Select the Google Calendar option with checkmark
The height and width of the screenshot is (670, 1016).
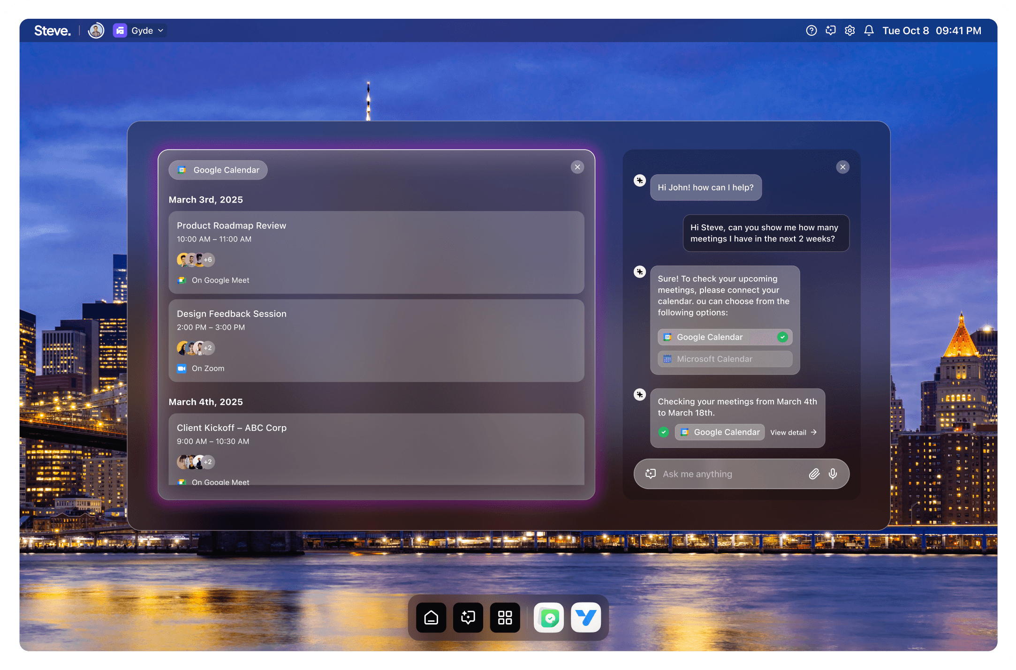[725, 337]
